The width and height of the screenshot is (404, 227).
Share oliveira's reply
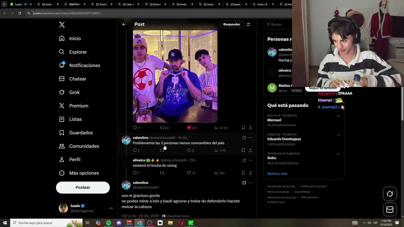(250, 173)
